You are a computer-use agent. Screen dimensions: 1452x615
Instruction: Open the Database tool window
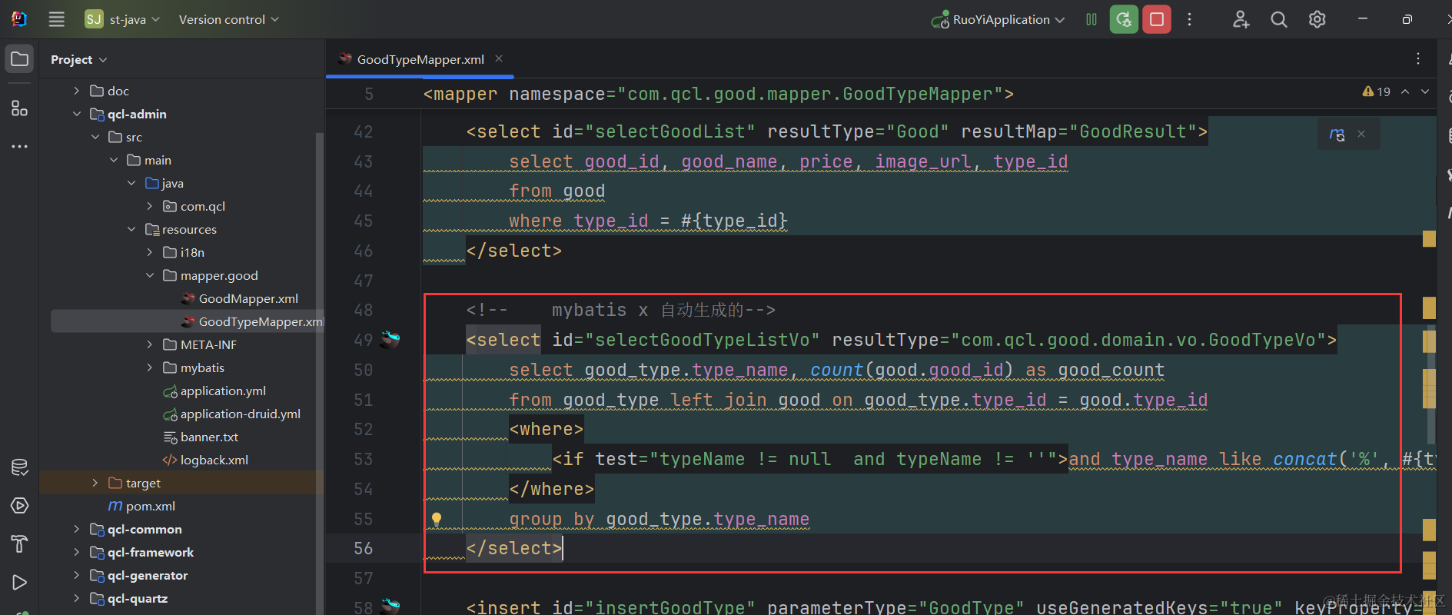pos(19,467)
